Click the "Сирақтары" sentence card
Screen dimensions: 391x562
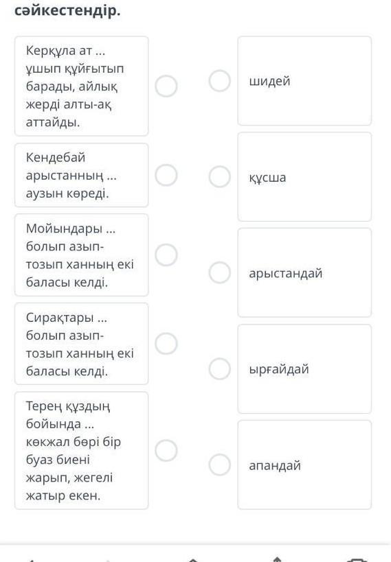click(x=82, y=344)
